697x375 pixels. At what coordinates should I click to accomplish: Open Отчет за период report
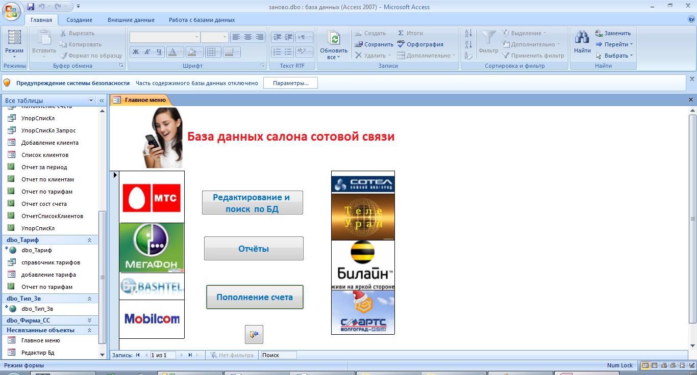coord(44,167)
